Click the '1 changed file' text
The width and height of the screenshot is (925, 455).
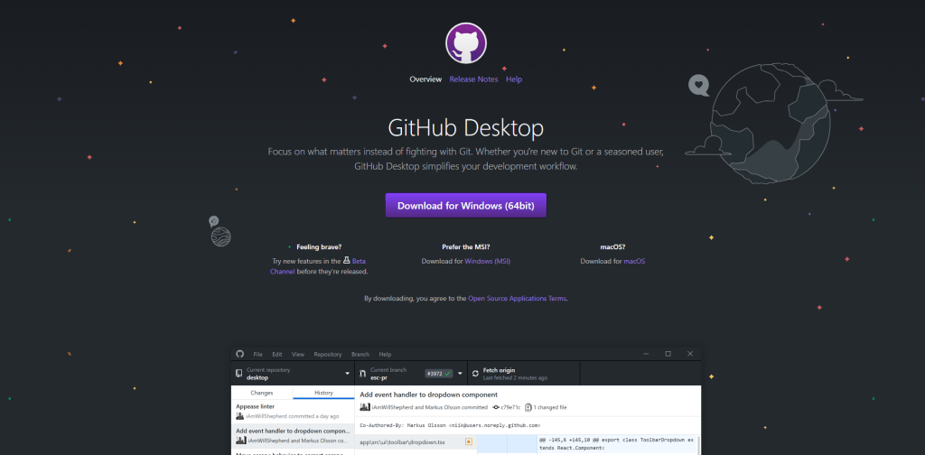(x=550, y=407)
